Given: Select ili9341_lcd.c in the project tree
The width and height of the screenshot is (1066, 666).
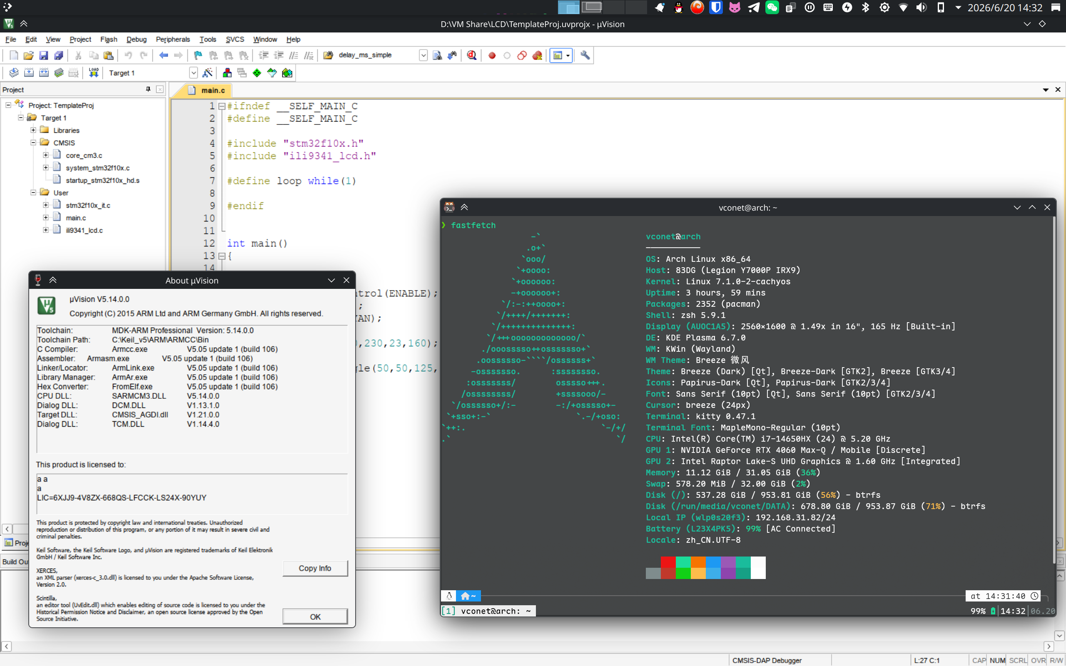Looking at the screenshot, I should [x=84, y=230].
